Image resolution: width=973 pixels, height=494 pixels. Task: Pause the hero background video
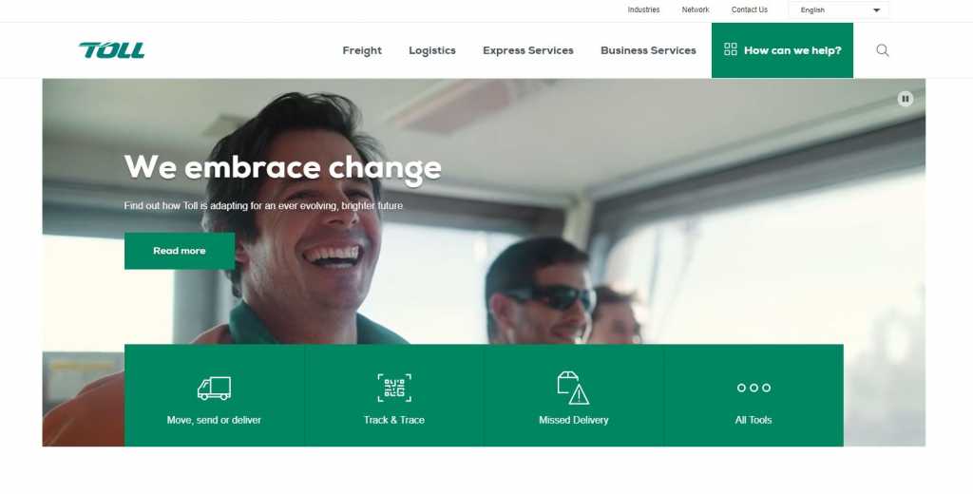[906, 99]
